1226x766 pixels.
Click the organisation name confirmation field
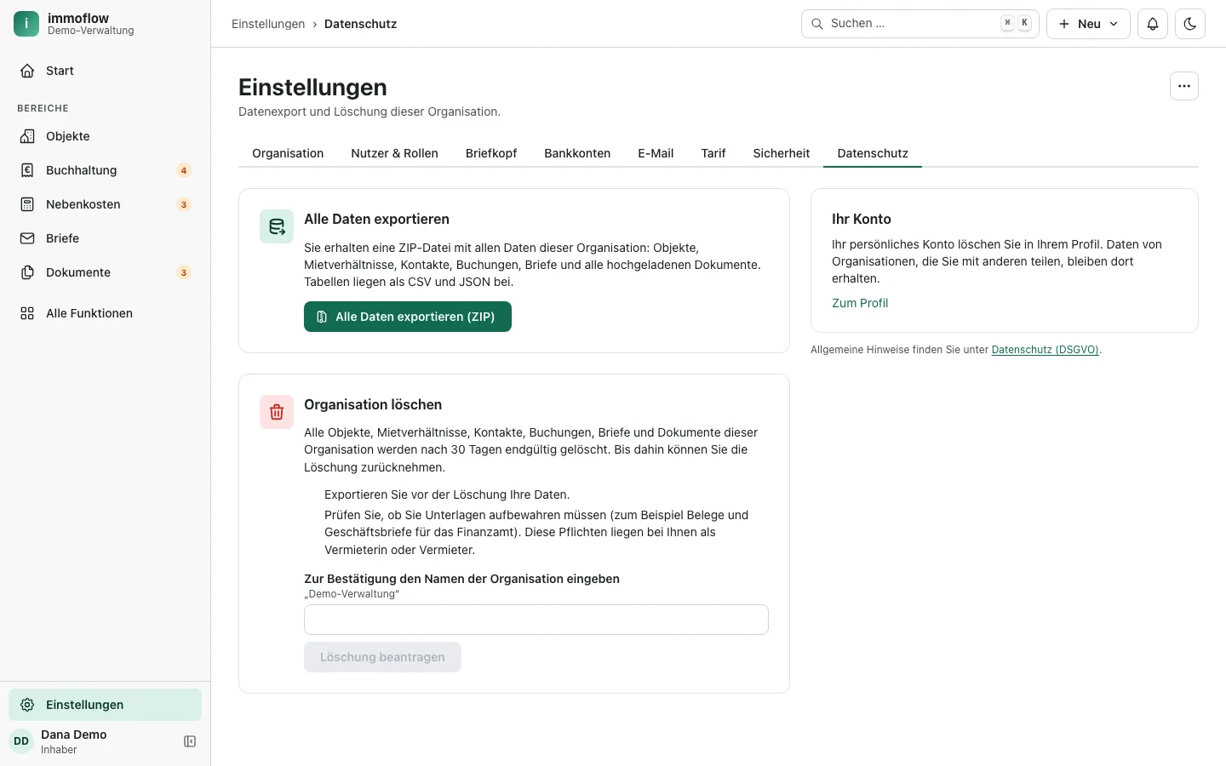coord(536,620)
